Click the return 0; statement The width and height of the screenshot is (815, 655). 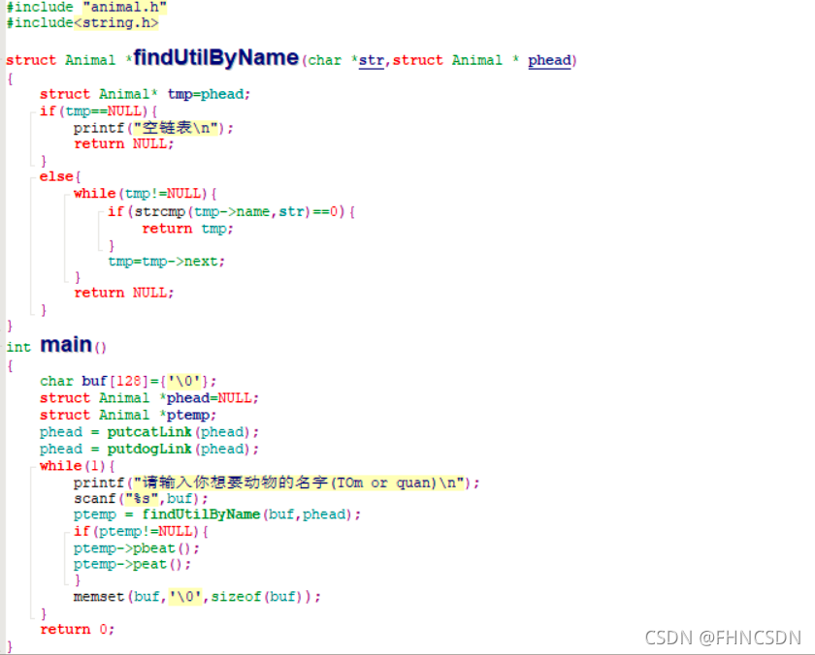pyautogui.click(x=77, y=630)
